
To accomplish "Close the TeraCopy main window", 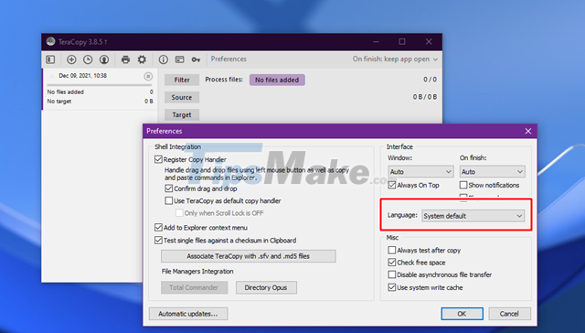I will click(x=429, y=41).
